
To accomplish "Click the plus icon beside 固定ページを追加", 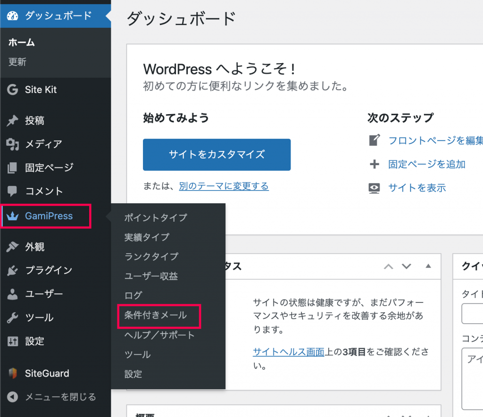I will point(375,164).
